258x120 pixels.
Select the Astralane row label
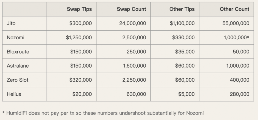click(x=18, y=66)
